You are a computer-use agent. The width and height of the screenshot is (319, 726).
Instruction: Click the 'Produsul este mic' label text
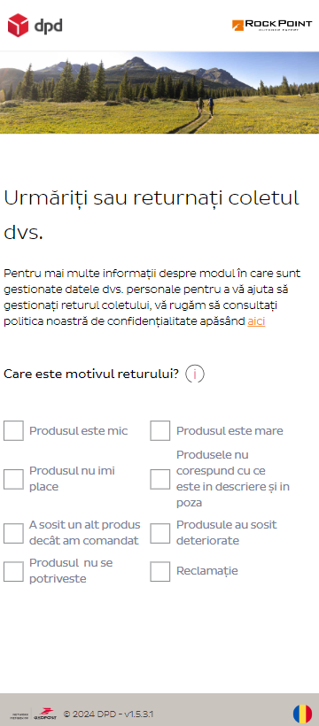pos(78,430)
